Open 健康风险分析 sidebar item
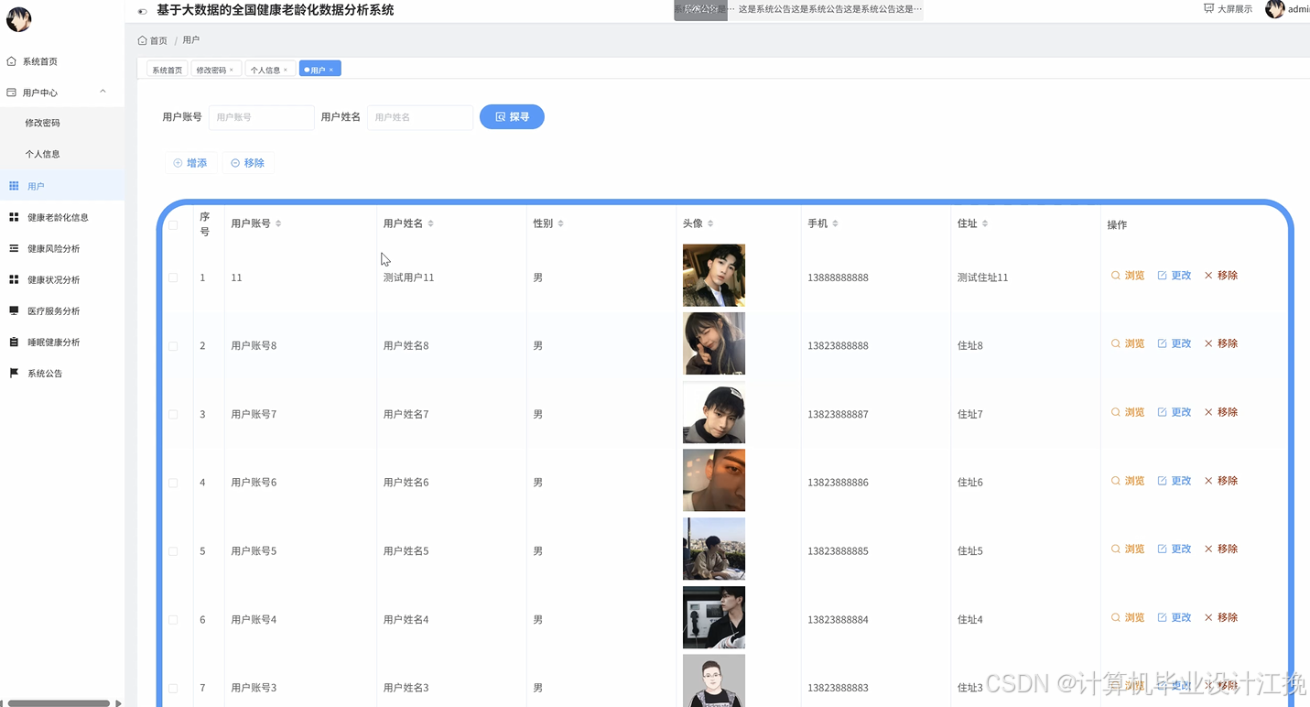This screenshot has width=1310, height=707. [x=53, y=249]
